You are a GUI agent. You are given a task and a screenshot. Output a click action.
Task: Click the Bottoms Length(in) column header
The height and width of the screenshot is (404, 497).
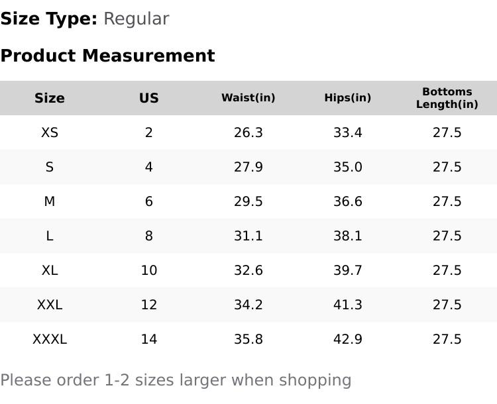[447, 98]
